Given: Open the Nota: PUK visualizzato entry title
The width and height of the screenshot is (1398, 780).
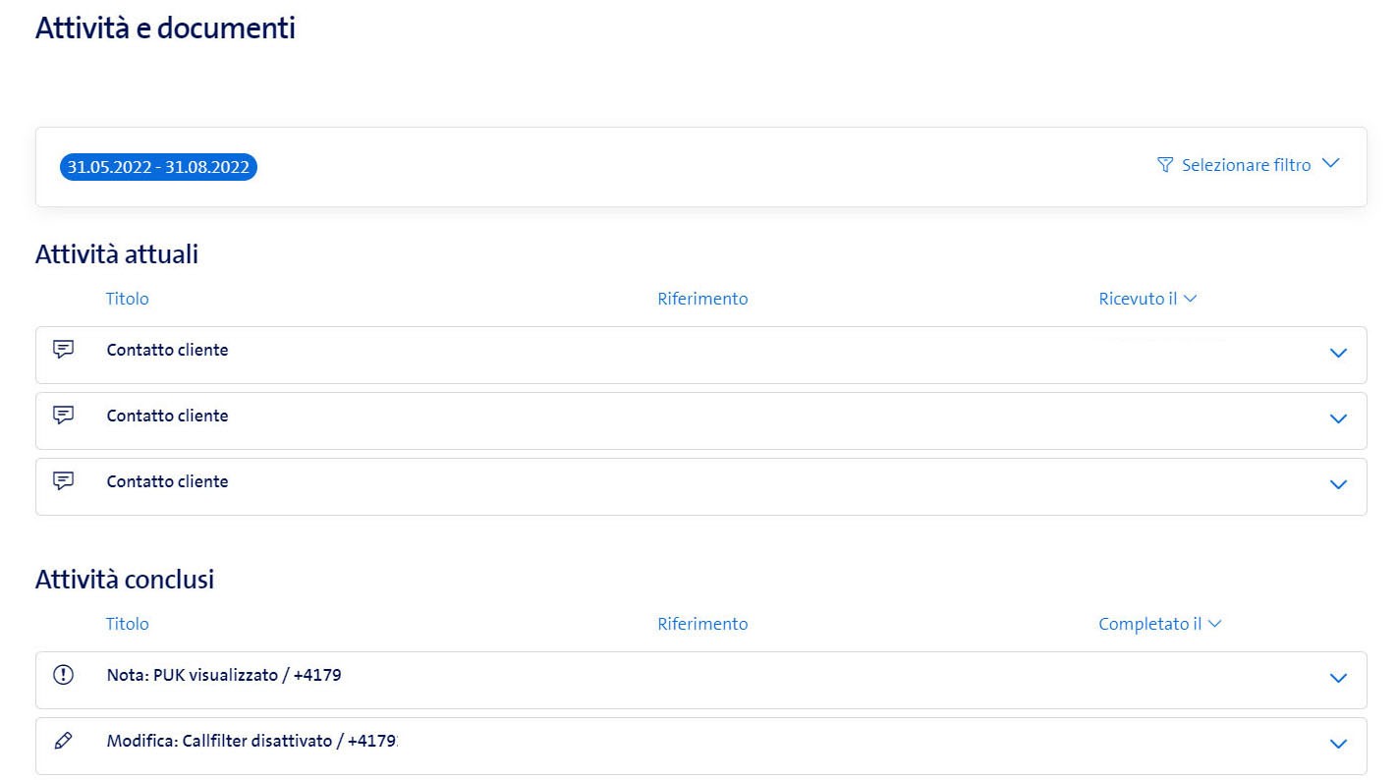Looking at the screenshot, I should click(224, 676).
